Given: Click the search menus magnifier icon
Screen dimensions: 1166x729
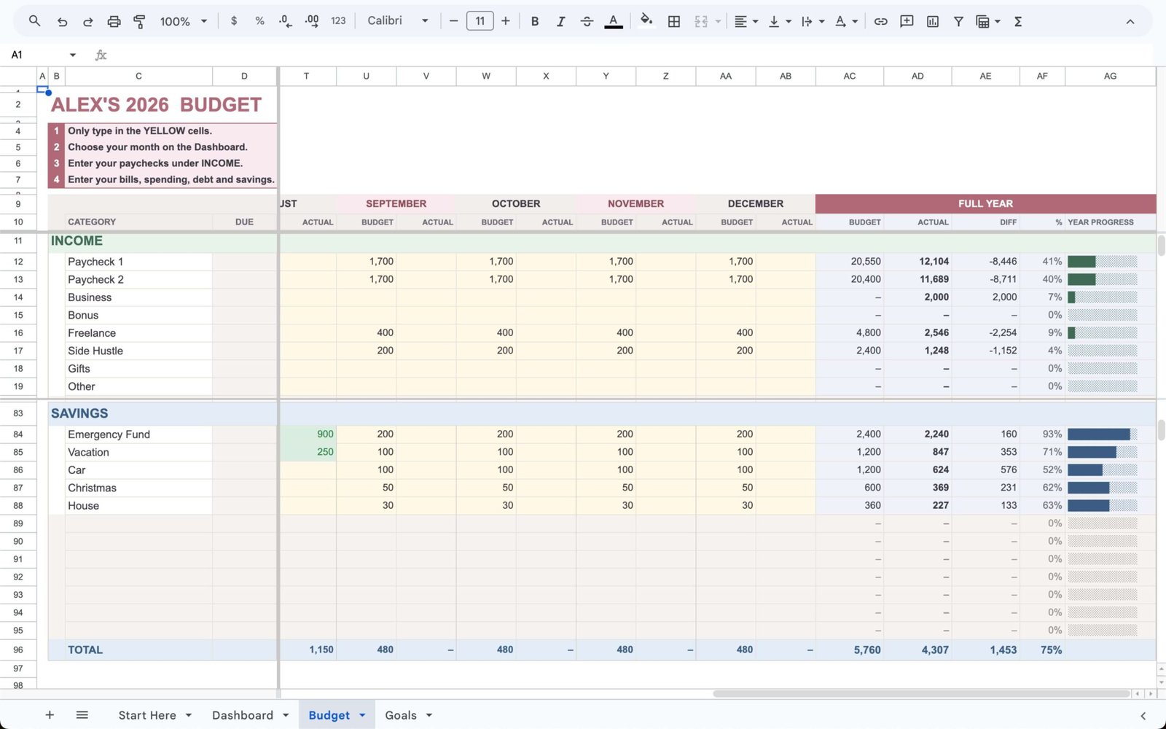Looking at the screenshot, I should [34, 21].
